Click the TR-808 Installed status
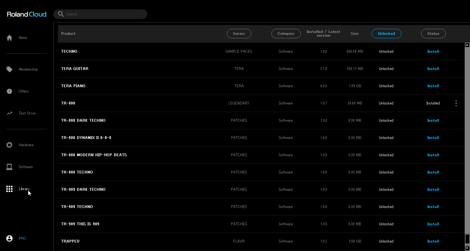Image resolution: width=470 pixels, height=251 pixels. point(433,103)
